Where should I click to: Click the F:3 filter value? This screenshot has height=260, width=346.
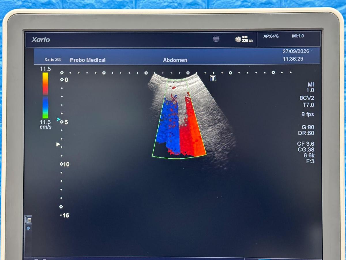pos(310,161)
